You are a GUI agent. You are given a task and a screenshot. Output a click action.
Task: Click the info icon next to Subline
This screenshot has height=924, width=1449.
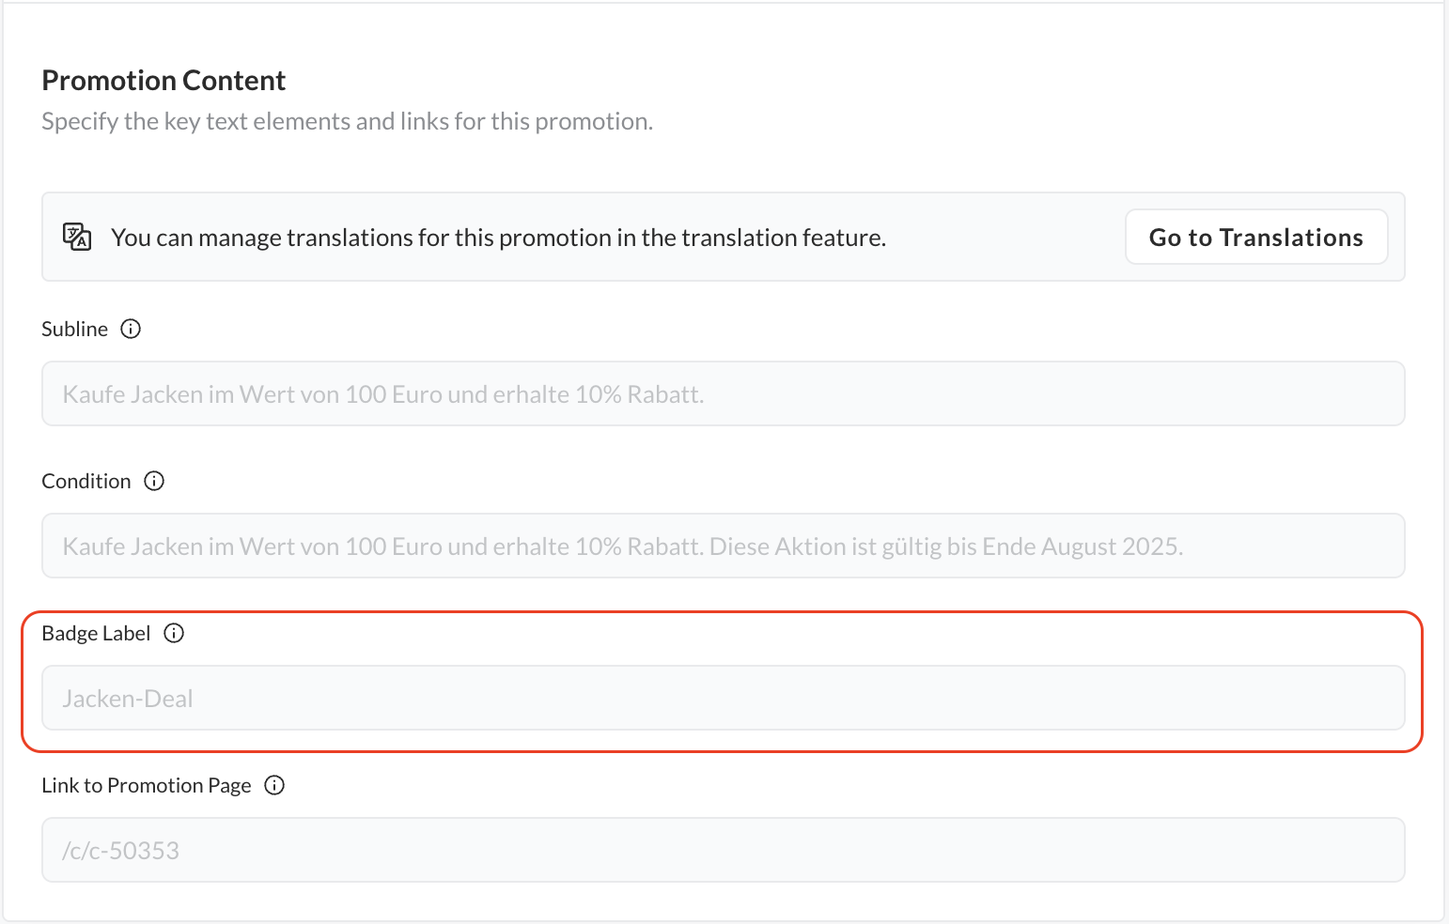click(x=132, y=329)
